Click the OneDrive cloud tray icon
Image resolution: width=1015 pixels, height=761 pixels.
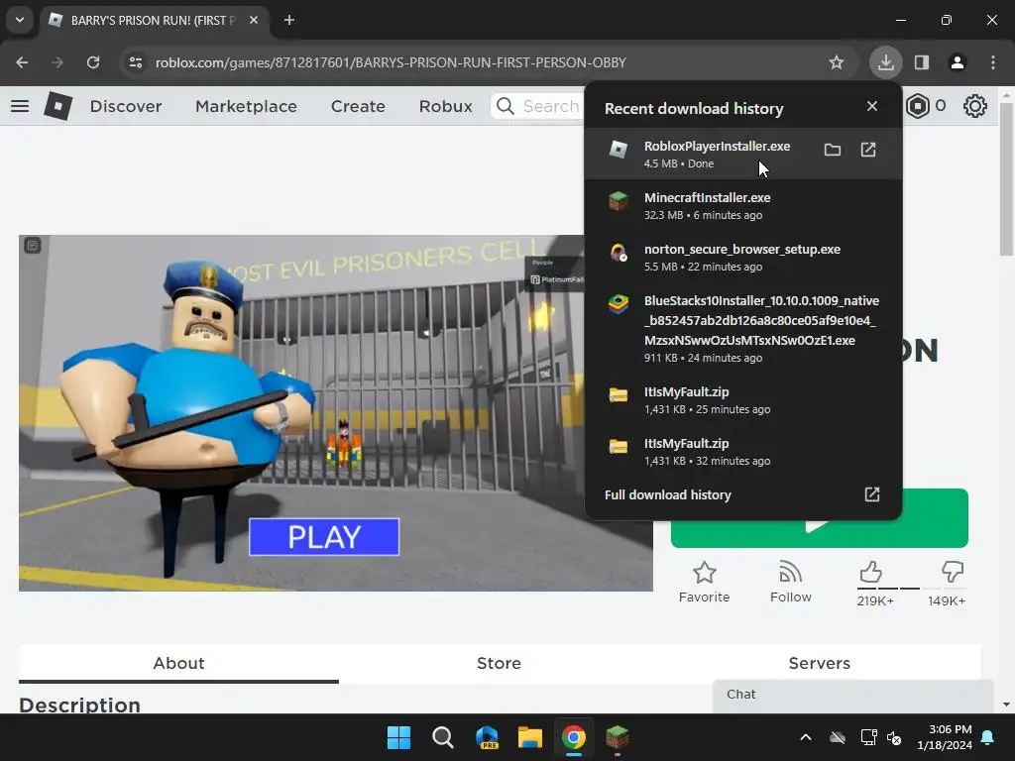pos(838,737)
